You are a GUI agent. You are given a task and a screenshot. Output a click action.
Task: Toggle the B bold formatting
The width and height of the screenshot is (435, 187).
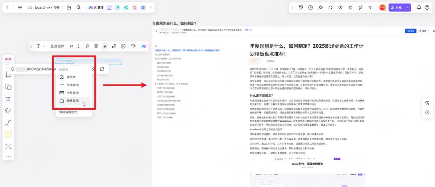87,46
